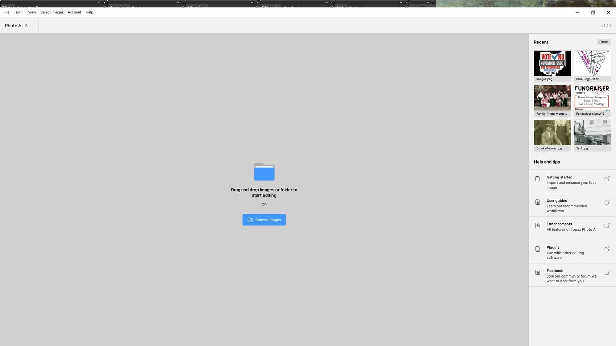Image resolution: width=616 pixels, height=346 pixels.
Task: Open the View menu
Action: pyautogui.click(x=32, y=12)
